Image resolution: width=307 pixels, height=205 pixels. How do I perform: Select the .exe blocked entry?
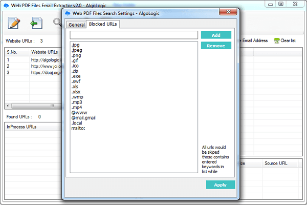(x=76, y=76)
